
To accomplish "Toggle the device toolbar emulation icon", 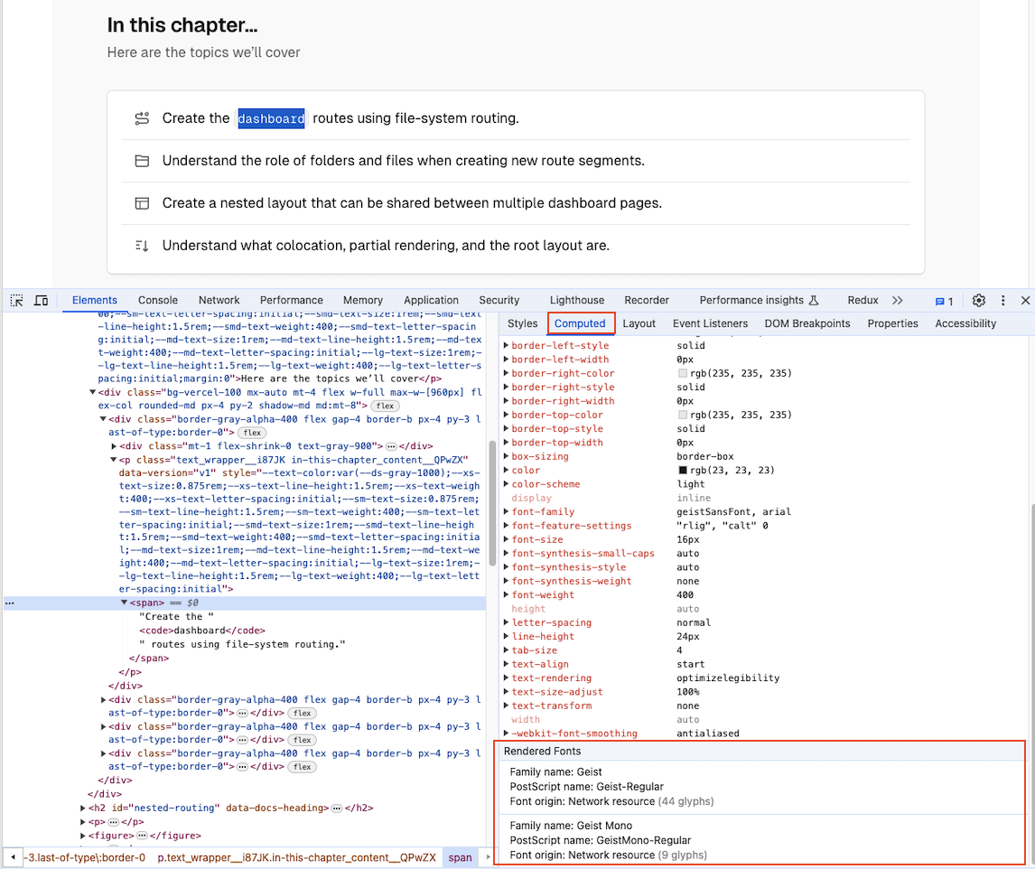I will 40,299.
